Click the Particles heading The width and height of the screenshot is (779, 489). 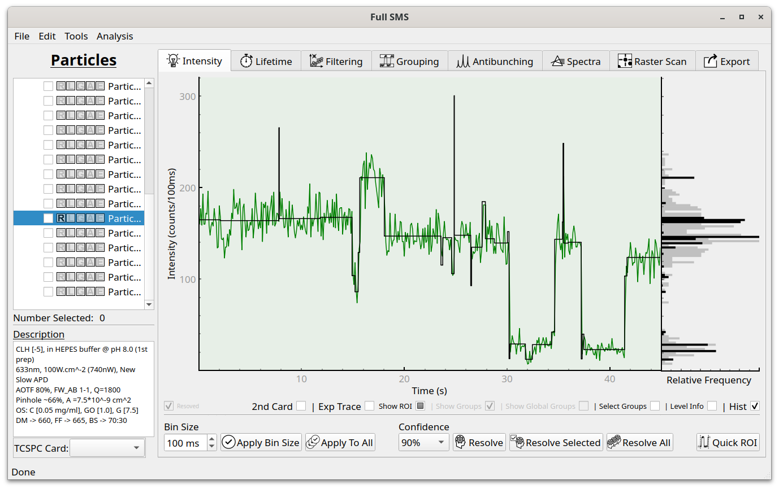[84, 60]
